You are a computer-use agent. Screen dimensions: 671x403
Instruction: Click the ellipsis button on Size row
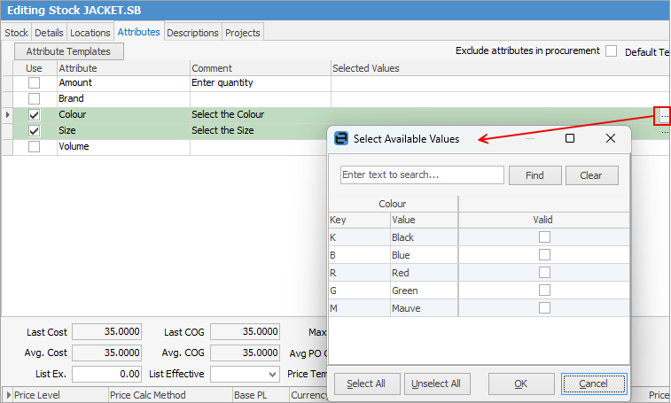(x=664, y=131)
